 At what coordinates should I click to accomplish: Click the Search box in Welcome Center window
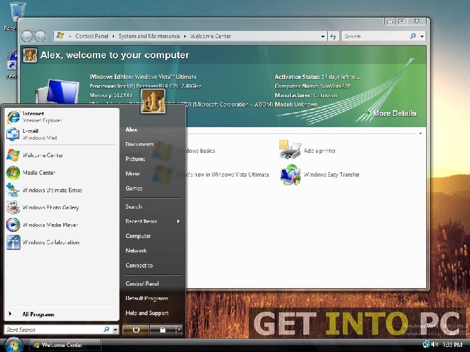coord(376,36)
